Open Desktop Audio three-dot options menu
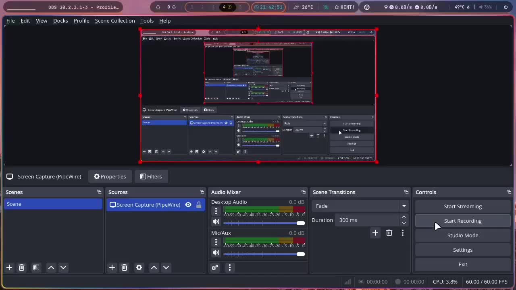The height and width of the screenshot is (290, 516). (x=216, y=211)
